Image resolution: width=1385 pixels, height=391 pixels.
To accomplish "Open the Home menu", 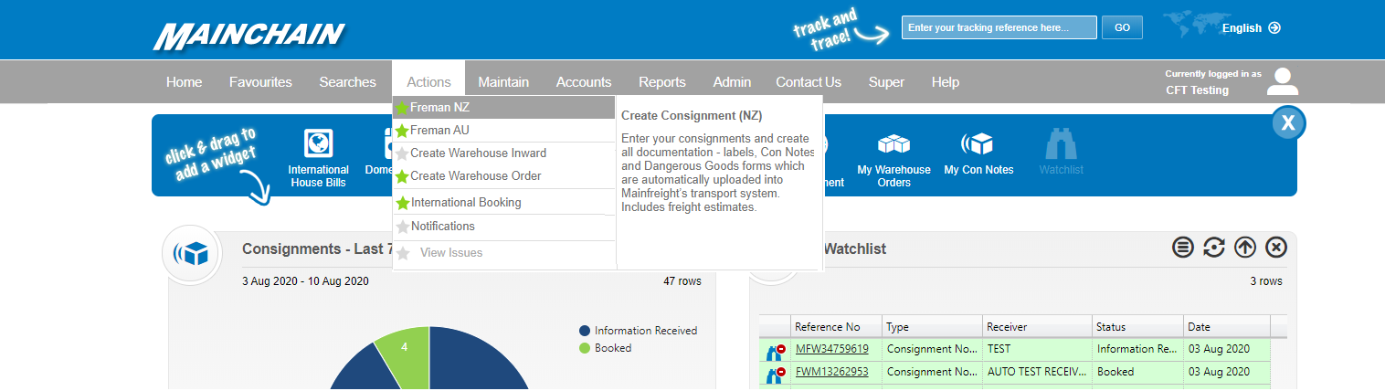I will (184, 82).
